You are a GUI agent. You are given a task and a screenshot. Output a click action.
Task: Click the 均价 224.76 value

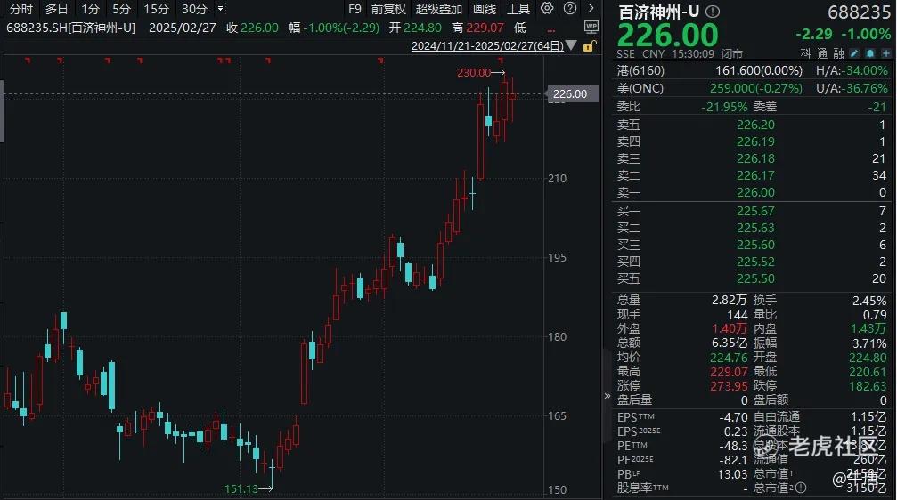729,357
